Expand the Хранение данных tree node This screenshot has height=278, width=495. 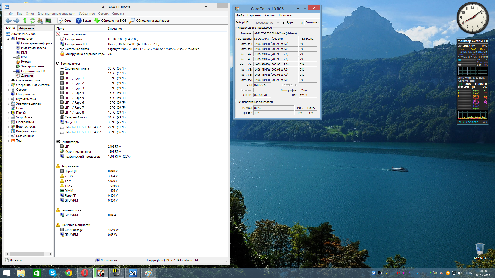pyautogui.click(x=8, y=104)
